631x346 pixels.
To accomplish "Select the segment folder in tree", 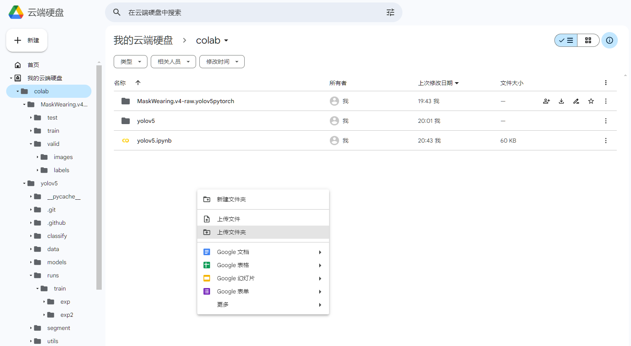I will tap(59, 328).
